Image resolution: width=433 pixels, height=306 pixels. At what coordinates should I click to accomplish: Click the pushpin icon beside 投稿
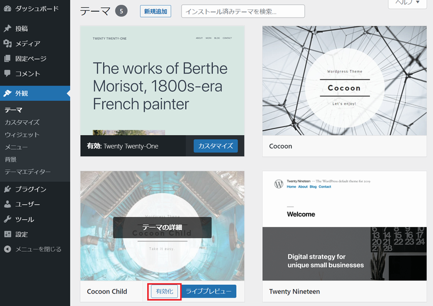[7, 28]
